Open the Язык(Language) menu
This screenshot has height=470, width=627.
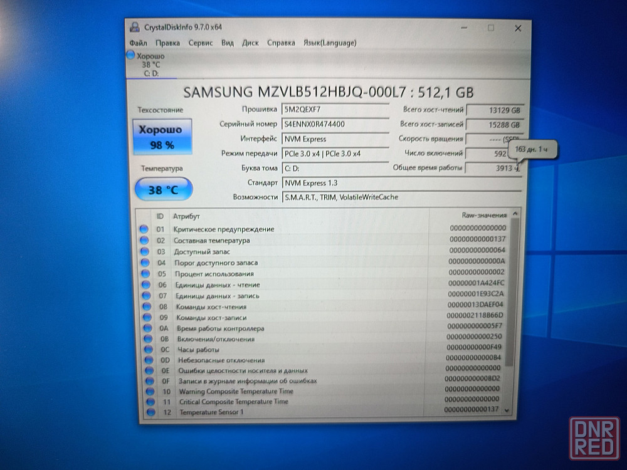(330, 43)
